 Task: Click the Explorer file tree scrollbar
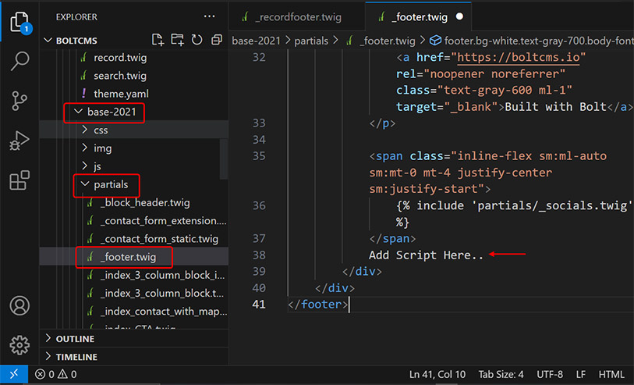(224, 159)
